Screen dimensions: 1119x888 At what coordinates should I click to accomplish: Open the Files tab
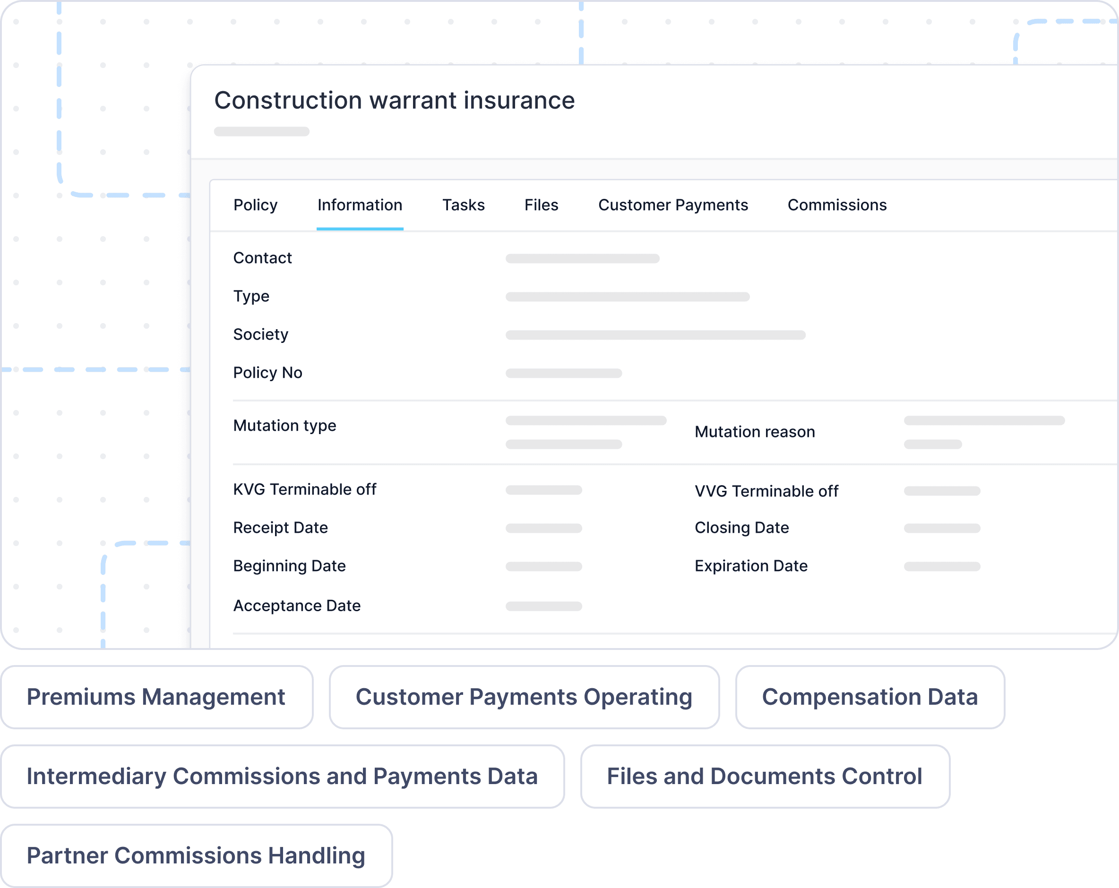point(541,205)
